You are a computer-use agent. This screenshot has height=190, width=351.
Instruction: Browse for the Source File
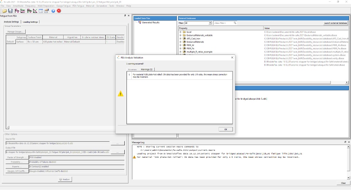[117, 144]
